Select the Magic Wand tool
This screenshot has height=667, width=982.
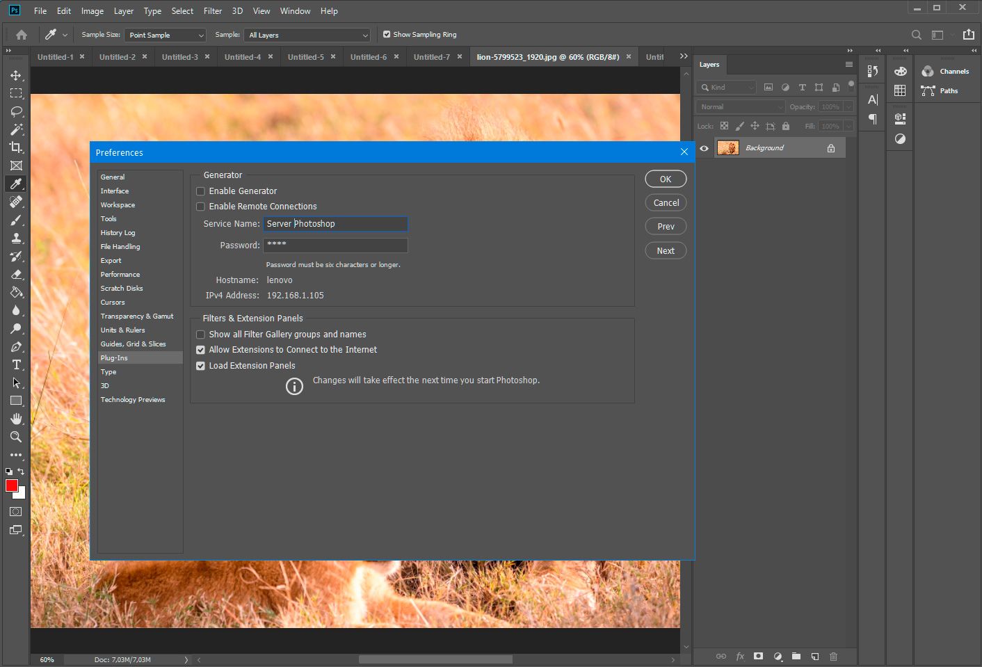click(x=16, y=129)
